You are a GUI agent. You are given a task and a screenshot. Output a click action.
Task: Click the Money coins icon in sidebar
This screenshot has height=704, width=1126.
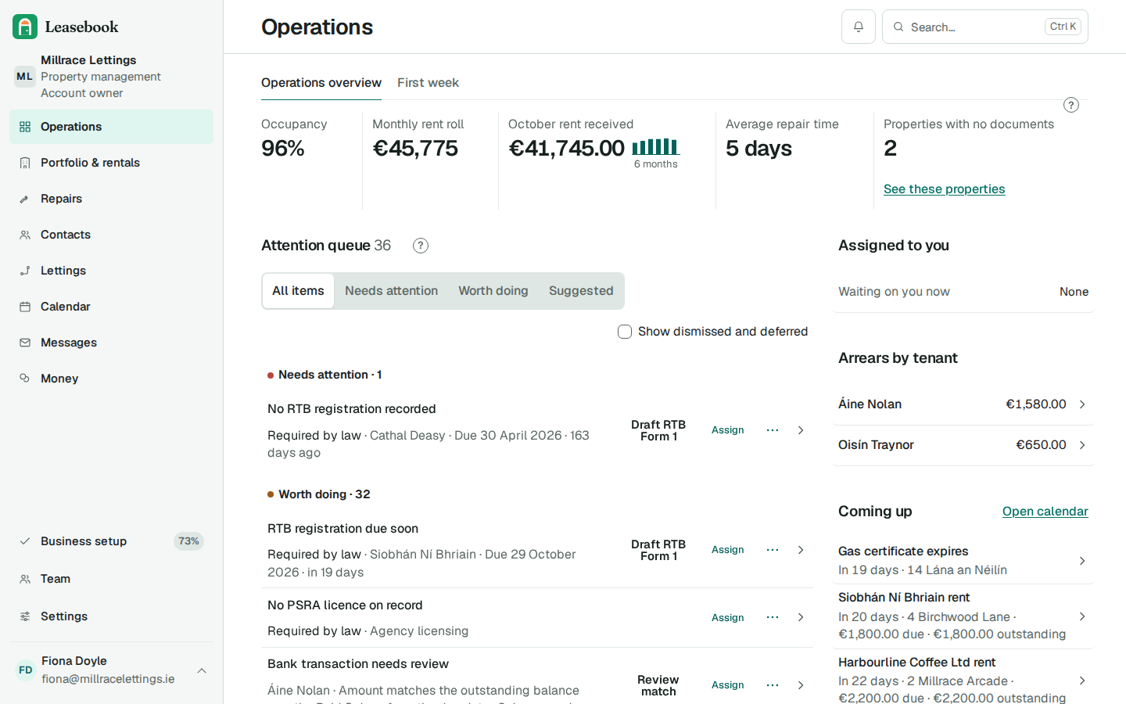(25, 379)
